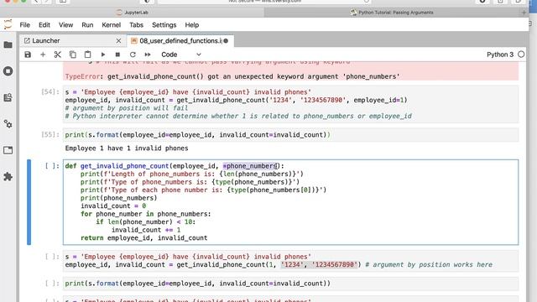This screenshot has height=302, width=537.
Task: Open the Edit menu
Action: pos(44,25)
